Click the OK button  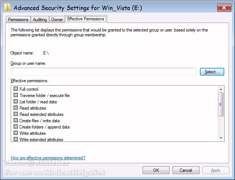click(156, 170)
